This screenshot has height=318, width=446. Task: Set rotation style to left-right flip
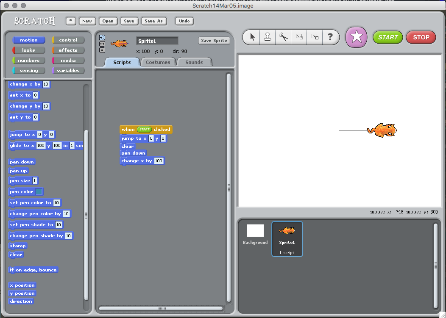point(102,44)
